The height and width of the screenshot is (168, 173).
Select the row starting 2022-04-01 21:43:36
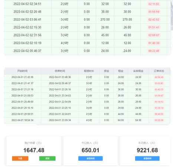(87, 77)
